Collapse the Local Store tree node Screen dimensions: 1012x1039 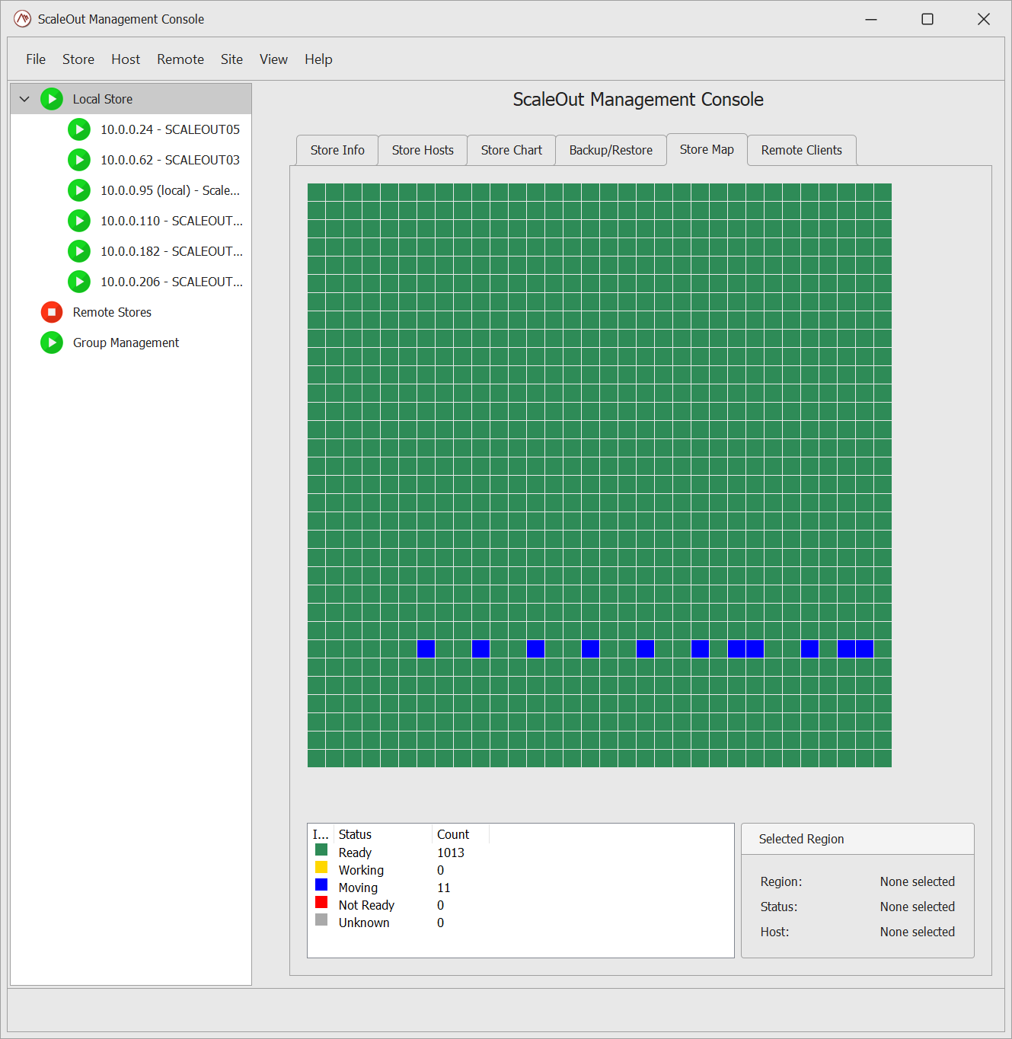pos(24,99)
